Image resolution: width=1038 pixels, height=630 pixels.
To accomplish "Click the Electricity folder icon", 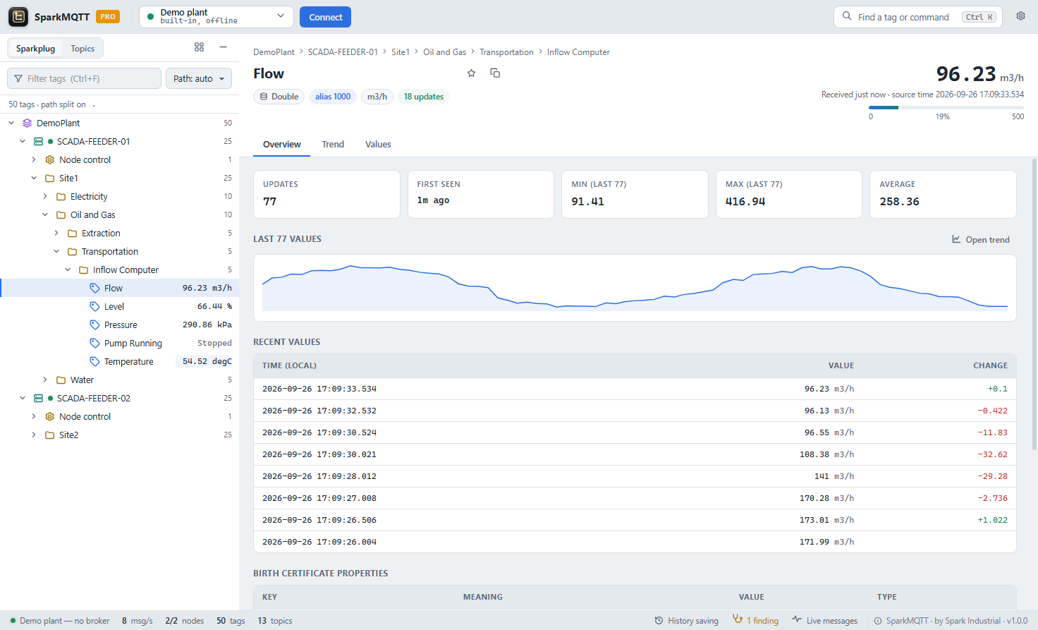I will [x=61, y=196].
